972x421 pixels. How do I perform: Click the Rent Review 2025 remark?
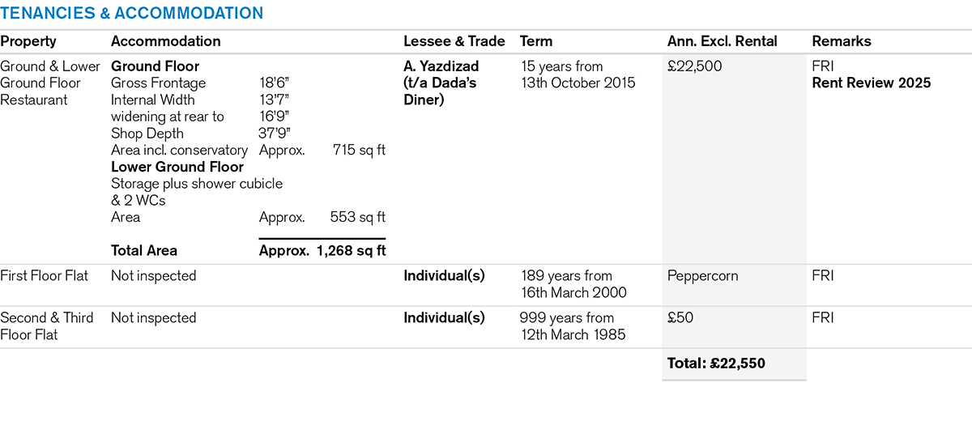point(872,83)
